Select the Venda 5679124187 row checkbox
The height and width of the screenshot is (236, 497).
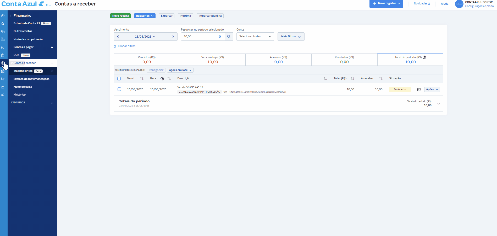pos(119,89)
